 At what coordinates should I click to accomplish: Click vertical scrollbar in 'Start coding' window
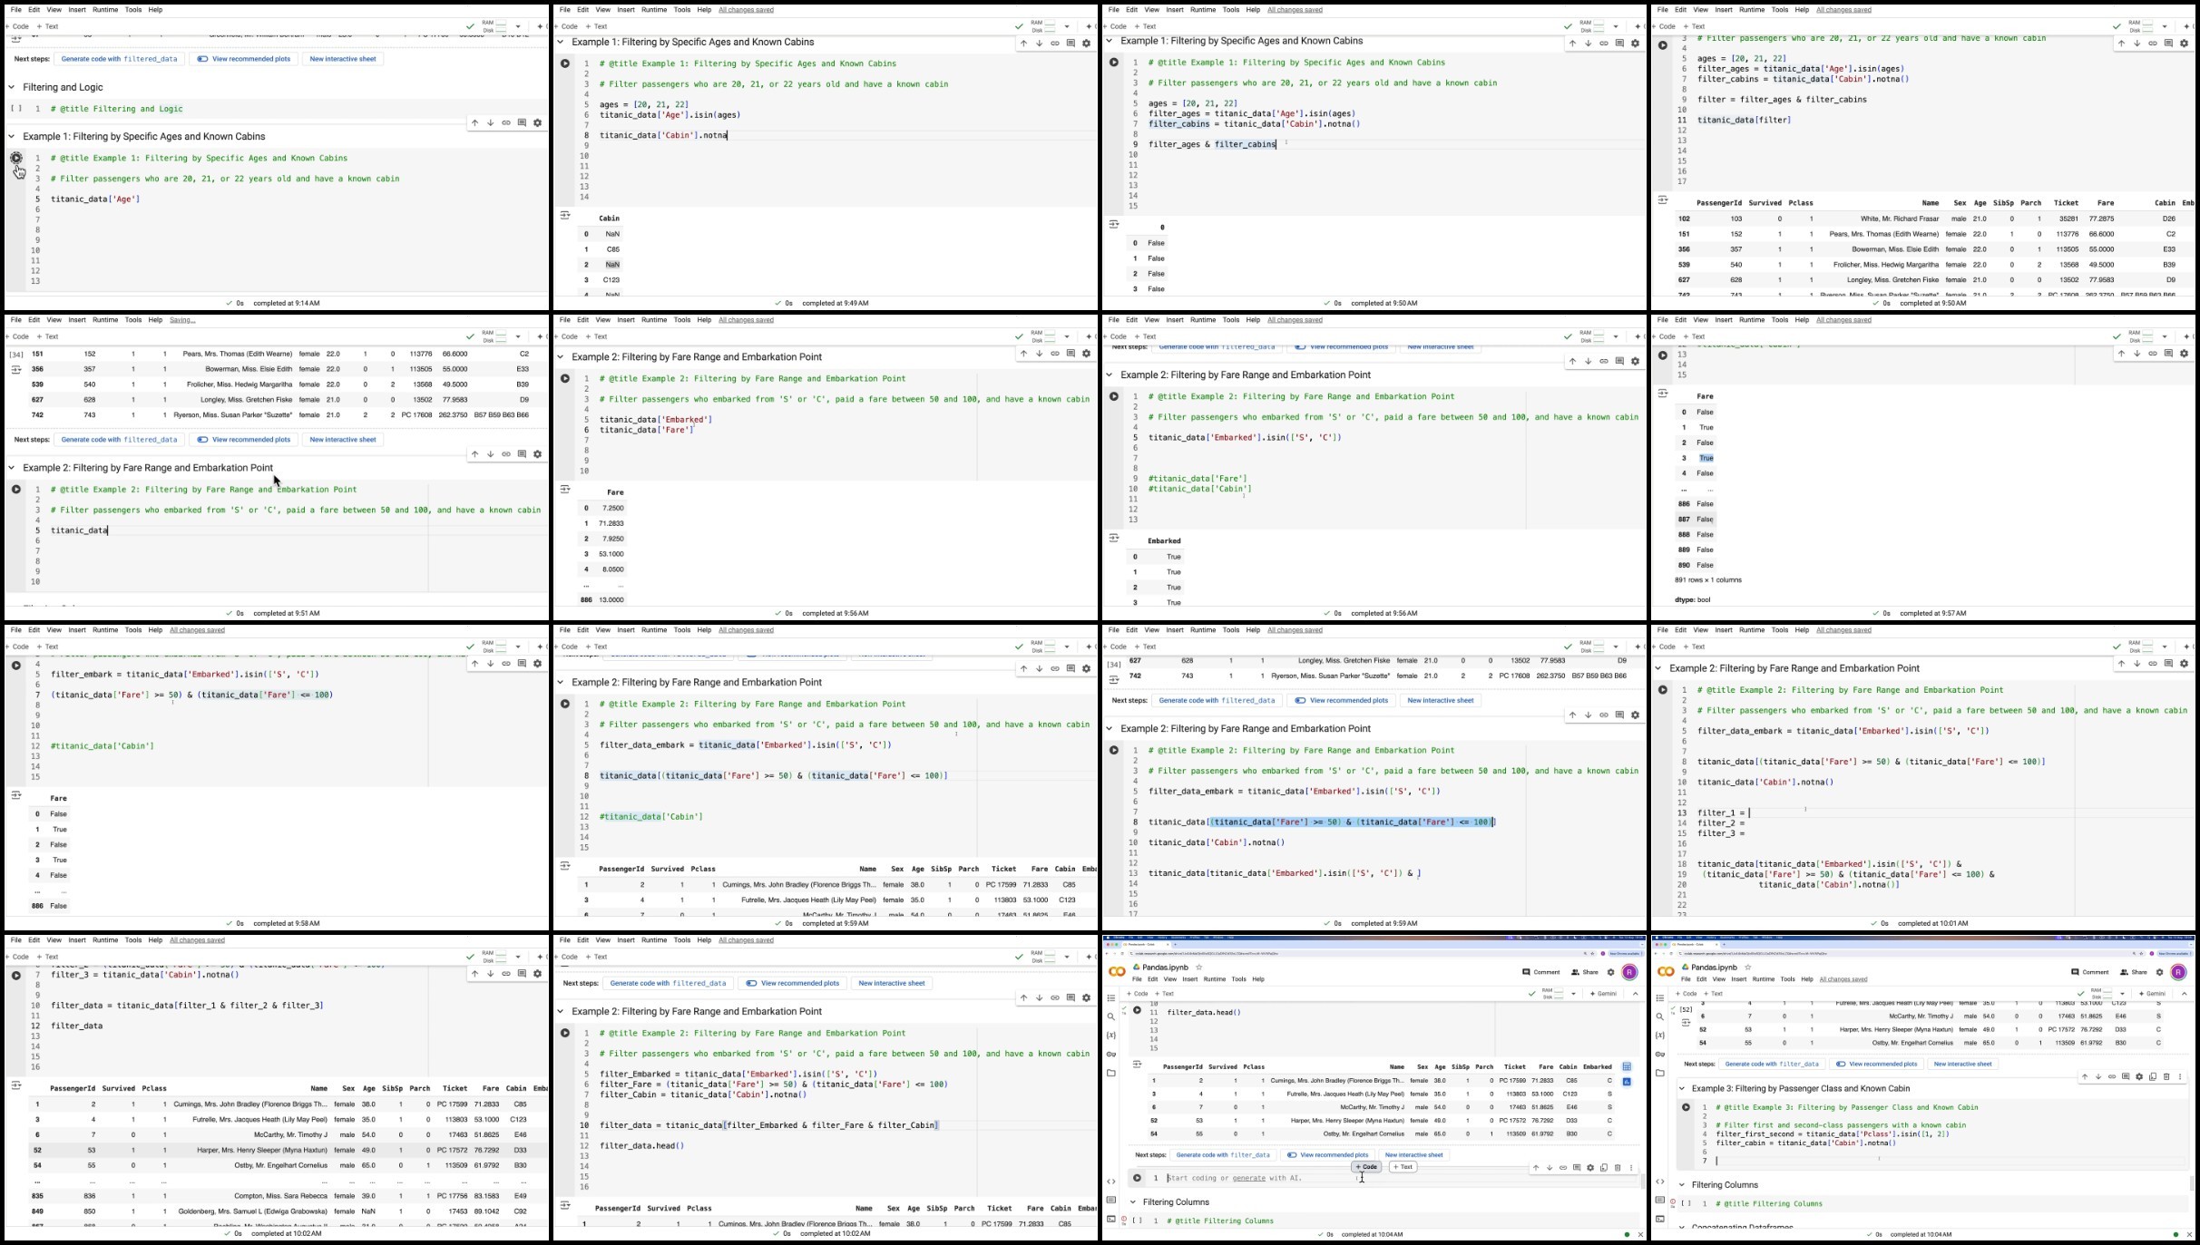(1643, 1182)
